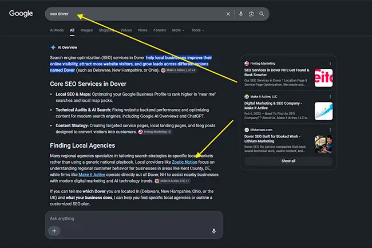The width and height of the screenshot is (372, 248).
Task: Follow the Make It Active link
Action: coord(92,175)
